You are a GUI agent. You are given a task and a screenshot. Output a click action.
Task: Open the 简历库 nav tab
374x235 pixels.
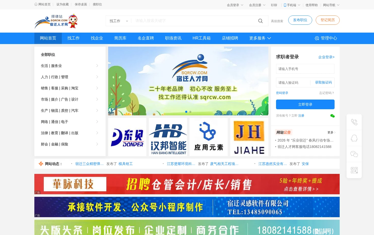click(120, 38)
